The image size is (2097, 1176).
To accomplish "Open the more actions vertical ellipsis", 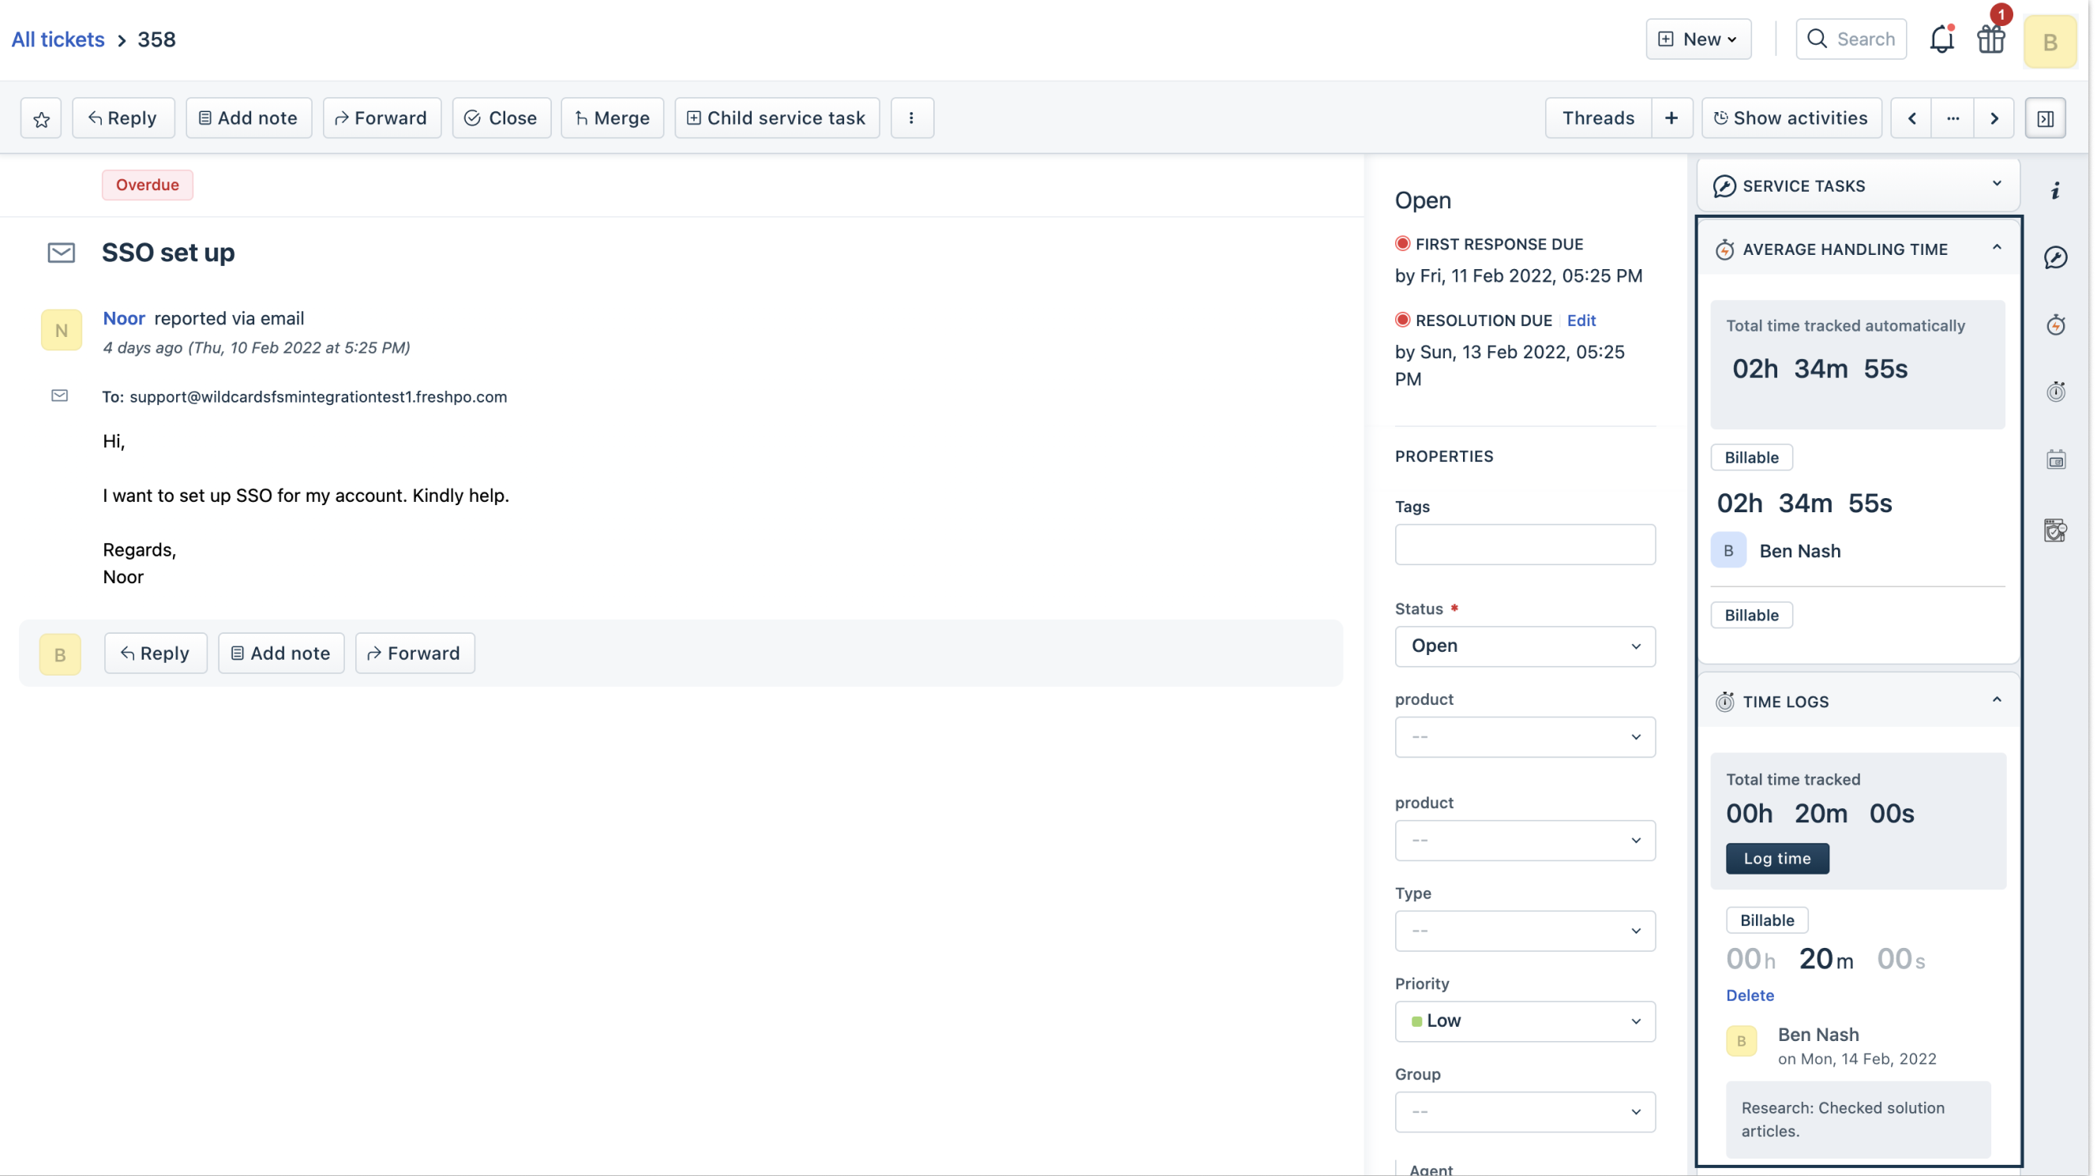I will [911, 119].
